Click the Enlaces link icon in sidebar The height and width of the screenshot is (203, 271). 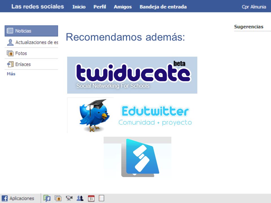coord(10,64)
